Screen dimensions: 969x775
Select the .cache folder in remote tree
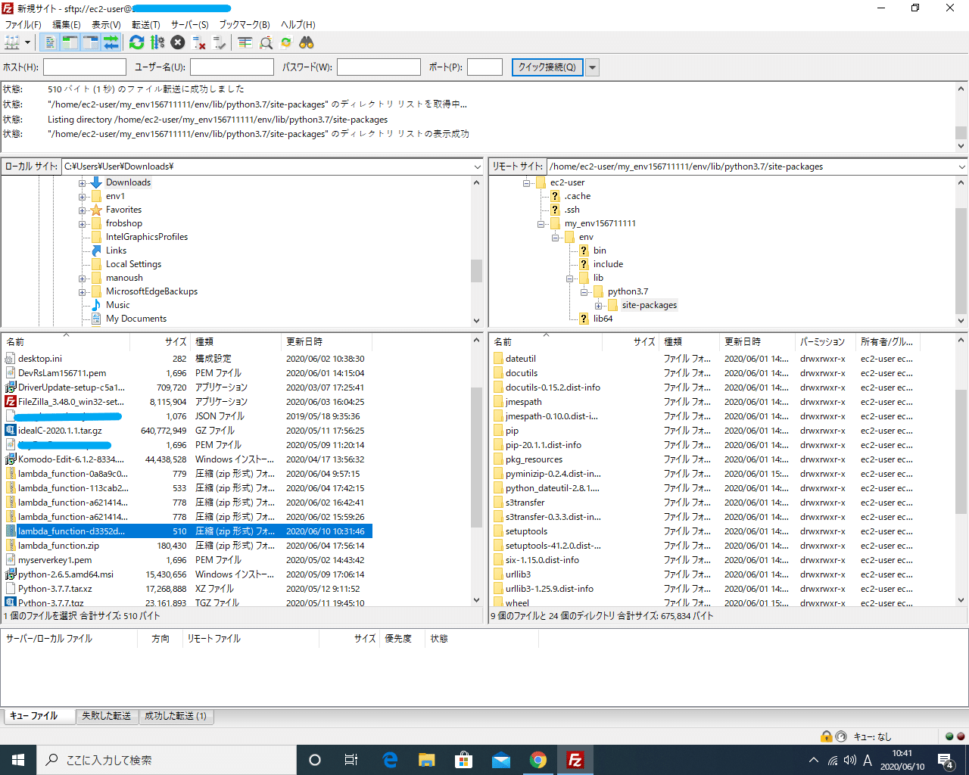click(x=577, y=196)
